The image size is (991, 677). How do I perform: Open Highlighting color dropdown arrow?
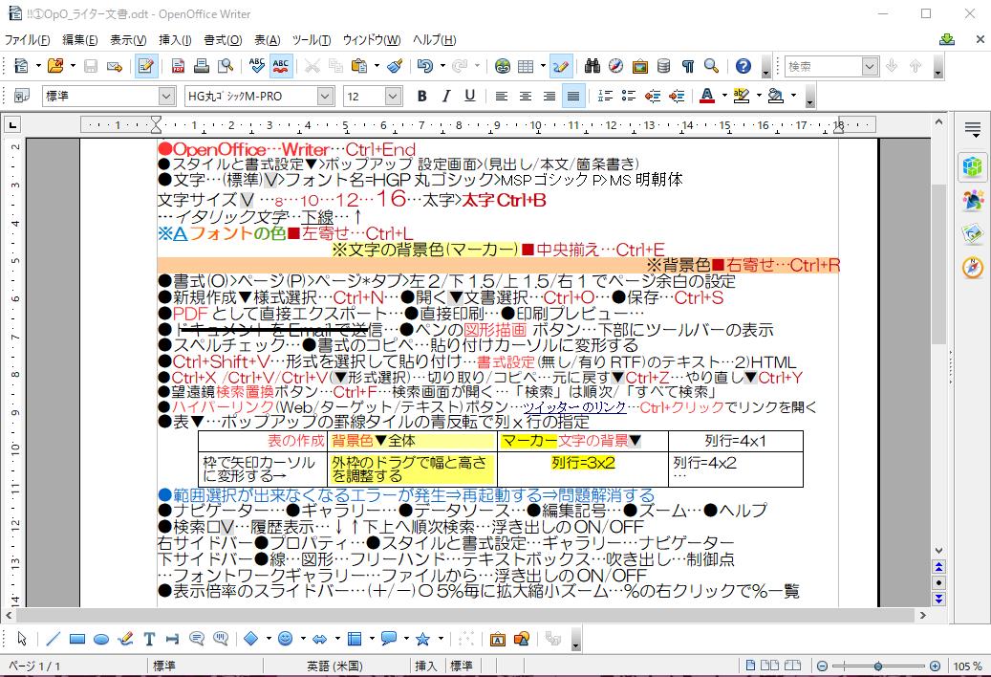tap(759, 96)
